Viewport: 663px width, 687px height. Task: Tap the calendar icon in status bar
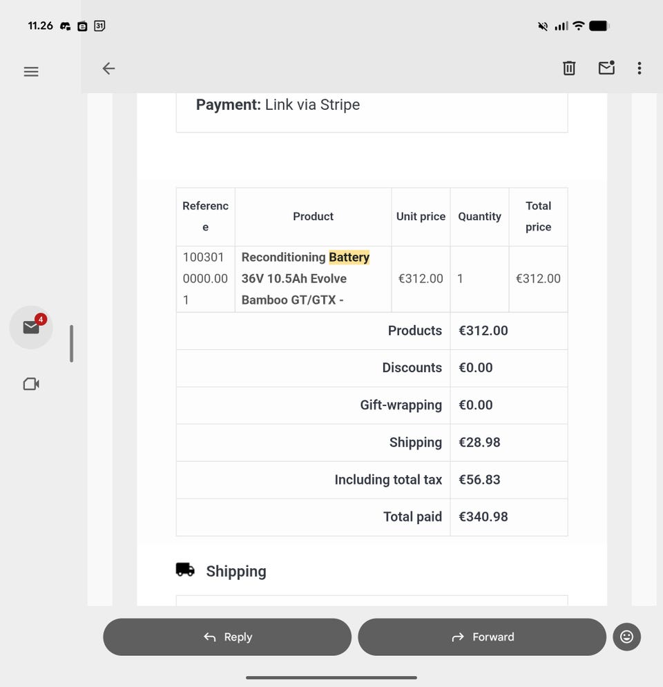[99, 26]
